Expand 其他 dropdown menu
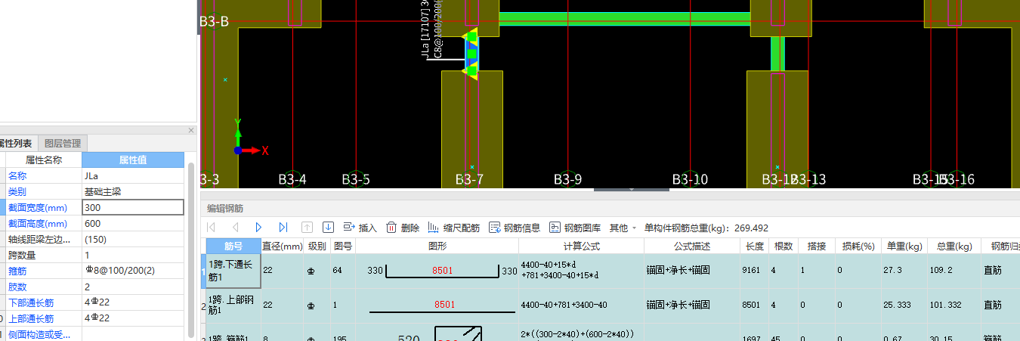 tap(623, 228)
